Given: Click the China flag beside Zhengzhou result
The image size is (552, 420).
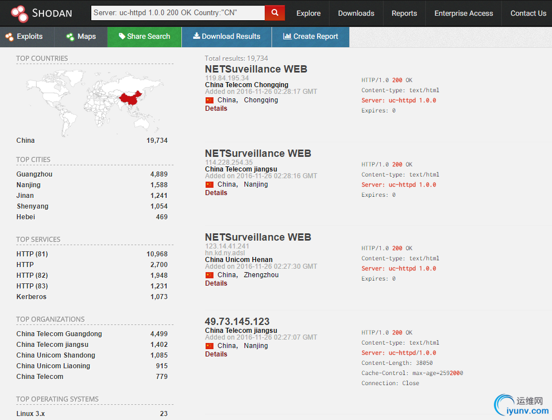Looking at the screenshot, I should coord(210,275).
